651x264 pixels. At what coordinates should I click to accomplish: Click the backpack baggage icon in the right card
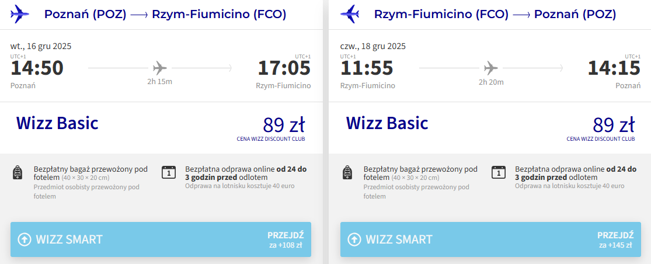click(347, 173)
